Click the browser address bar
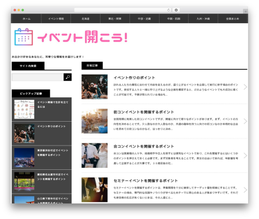Screen dimensions: 259x219 click(122, 10)
